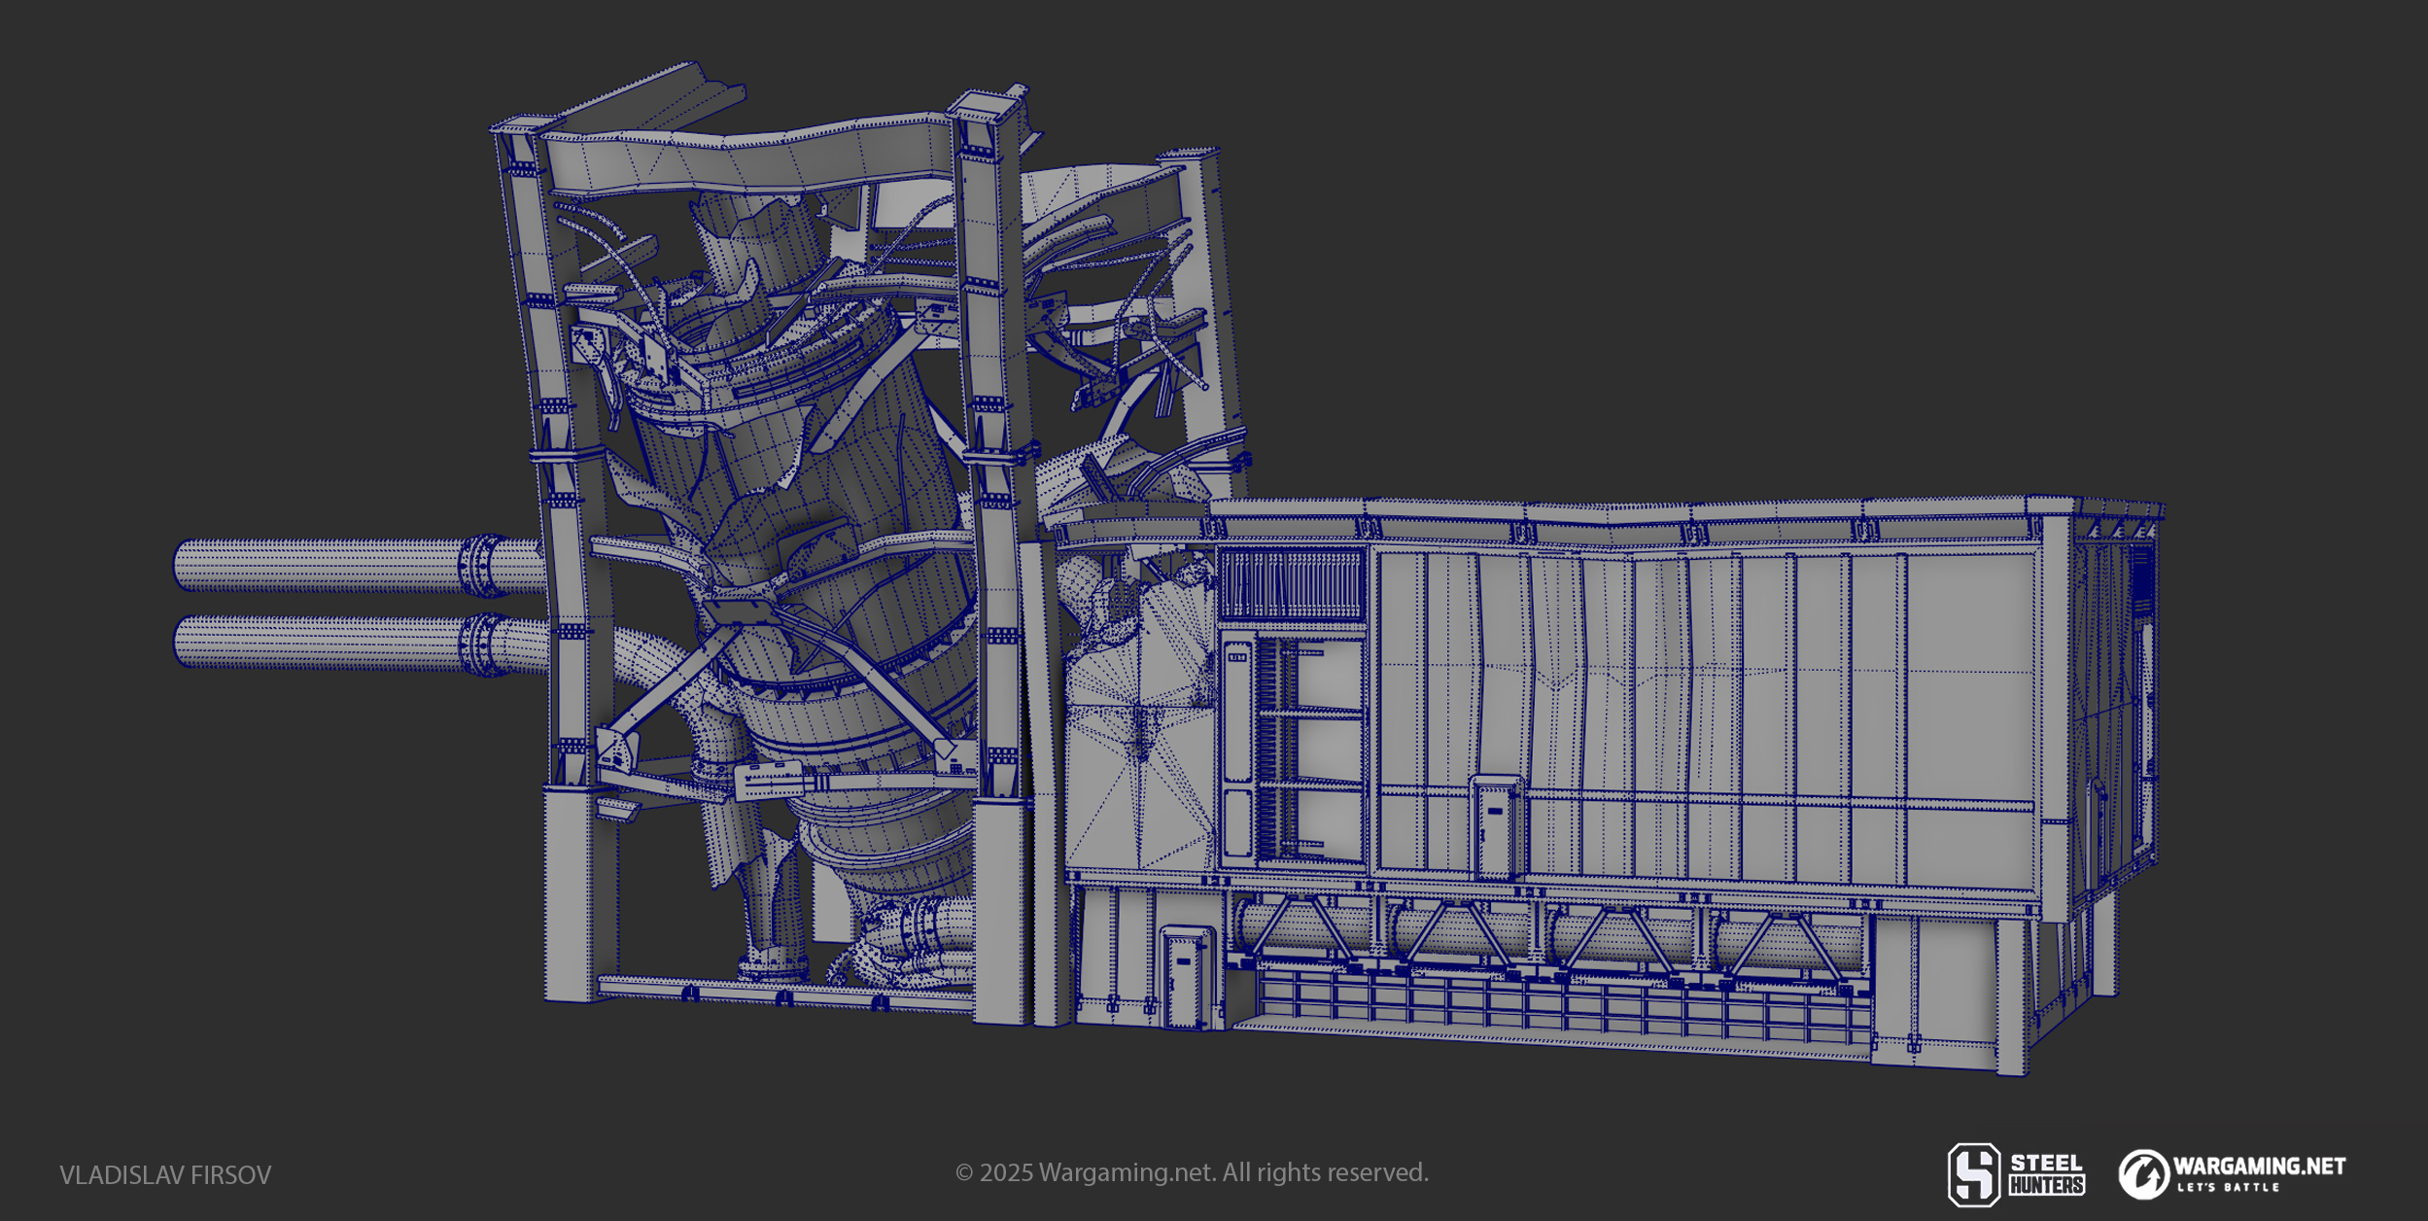Click the small door on building wall

[x=1495, y=828]
